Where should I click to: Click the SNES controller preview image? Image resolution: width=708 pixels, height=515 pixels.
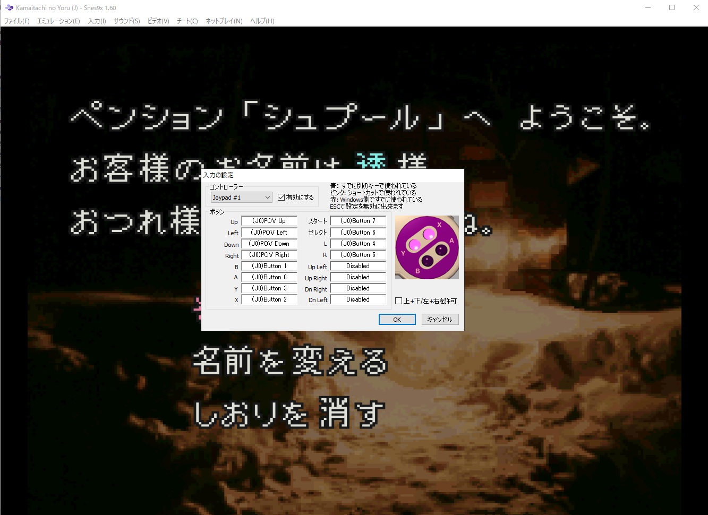[427, 247]
